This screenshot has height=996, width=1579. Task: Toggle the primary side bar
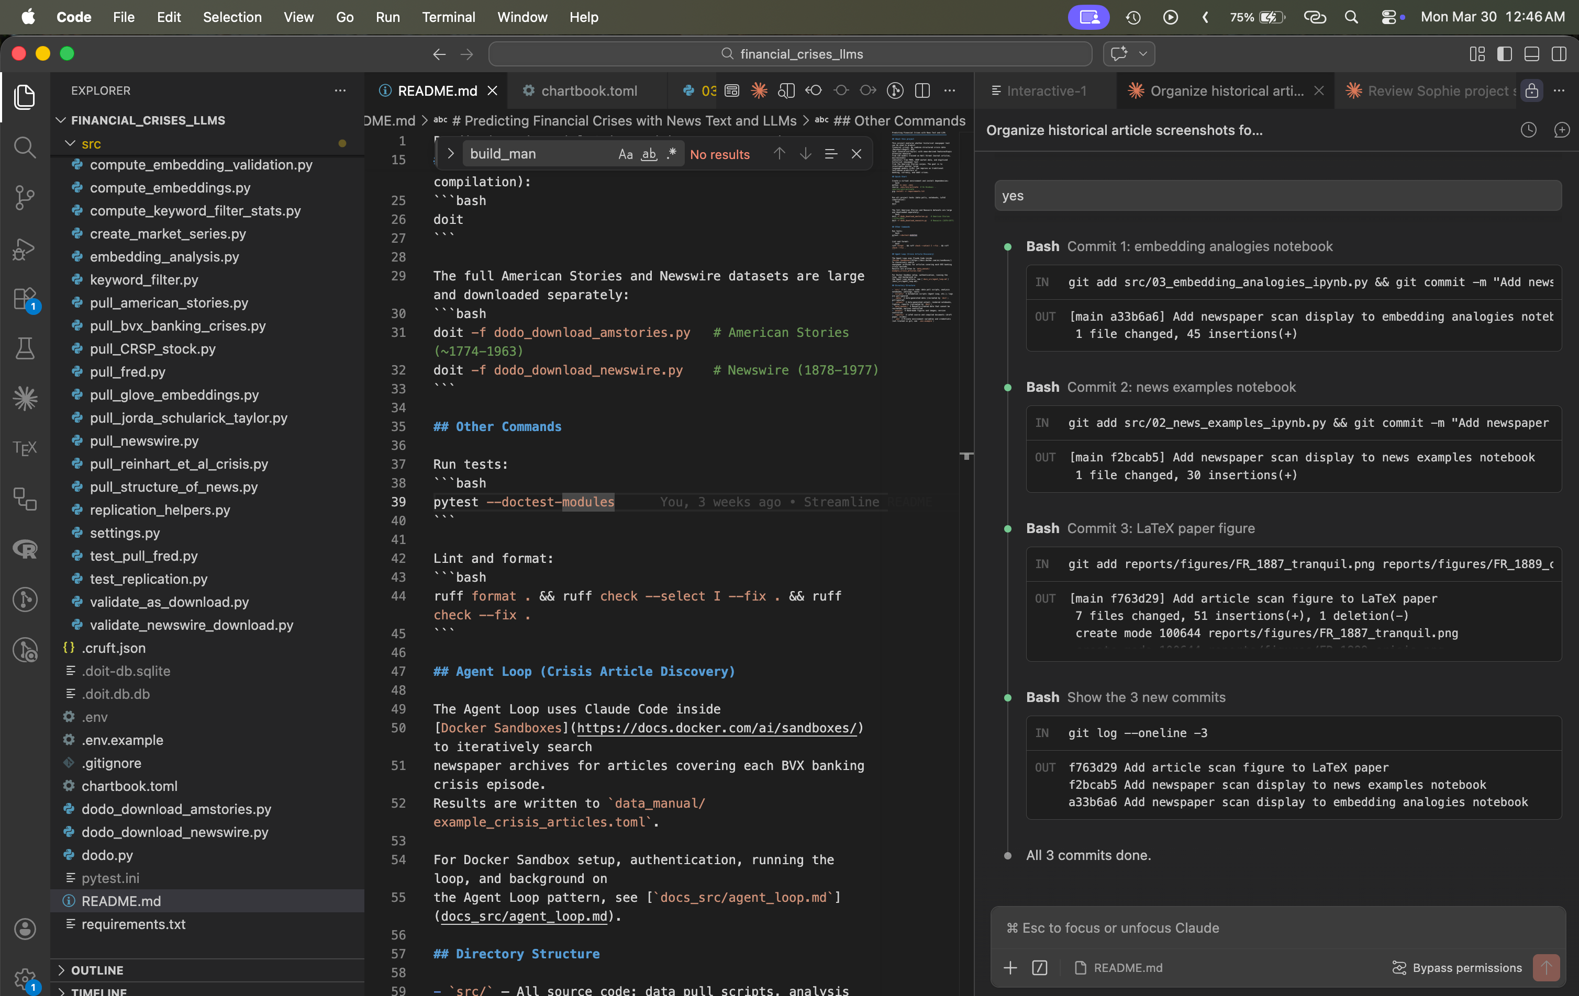click(x=1505, y=54)
